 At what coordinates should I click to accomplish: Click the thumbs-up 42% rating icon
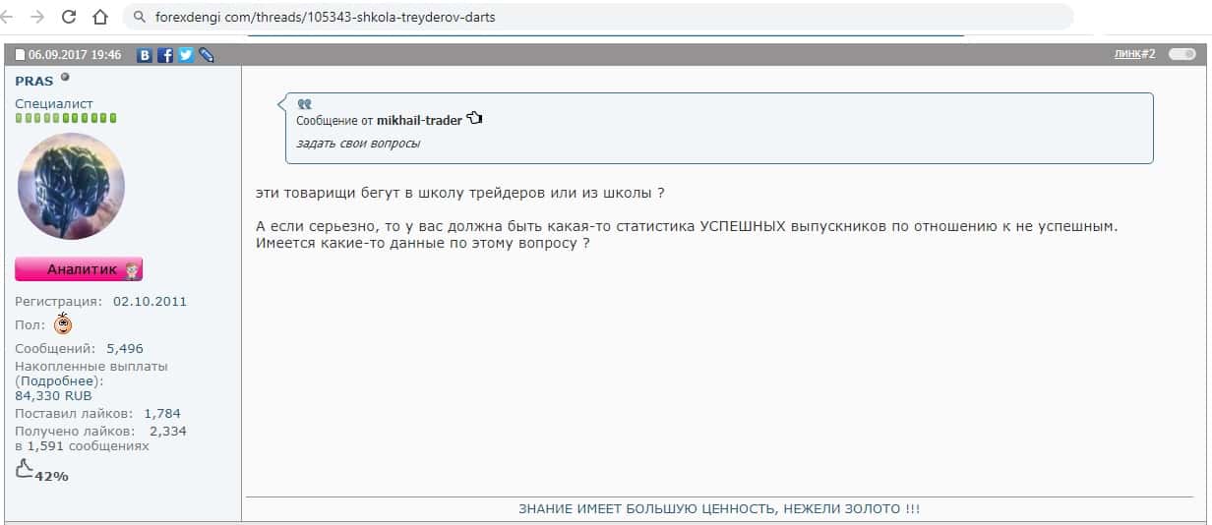[x=26, y=470]
